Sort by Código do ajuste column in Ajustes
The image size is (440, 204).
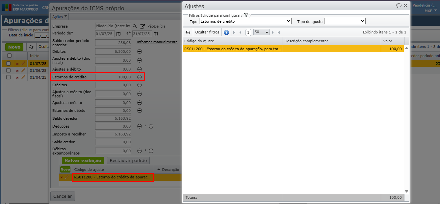[x=232, y=41]
